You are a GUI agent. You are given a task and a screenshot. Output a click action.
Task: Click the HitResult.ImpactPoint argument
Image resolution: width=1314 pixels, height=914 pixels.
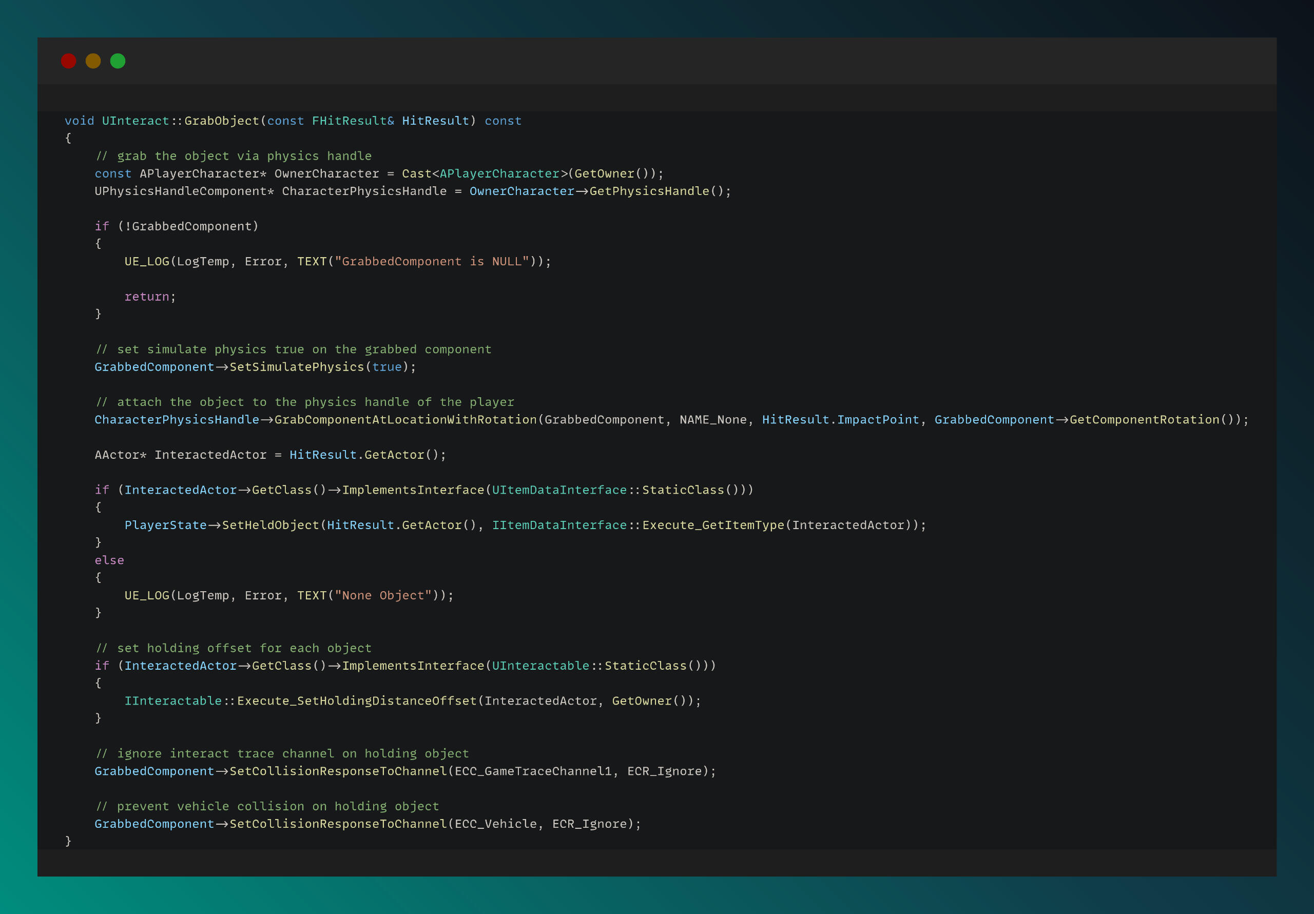[x=840, y=419]
